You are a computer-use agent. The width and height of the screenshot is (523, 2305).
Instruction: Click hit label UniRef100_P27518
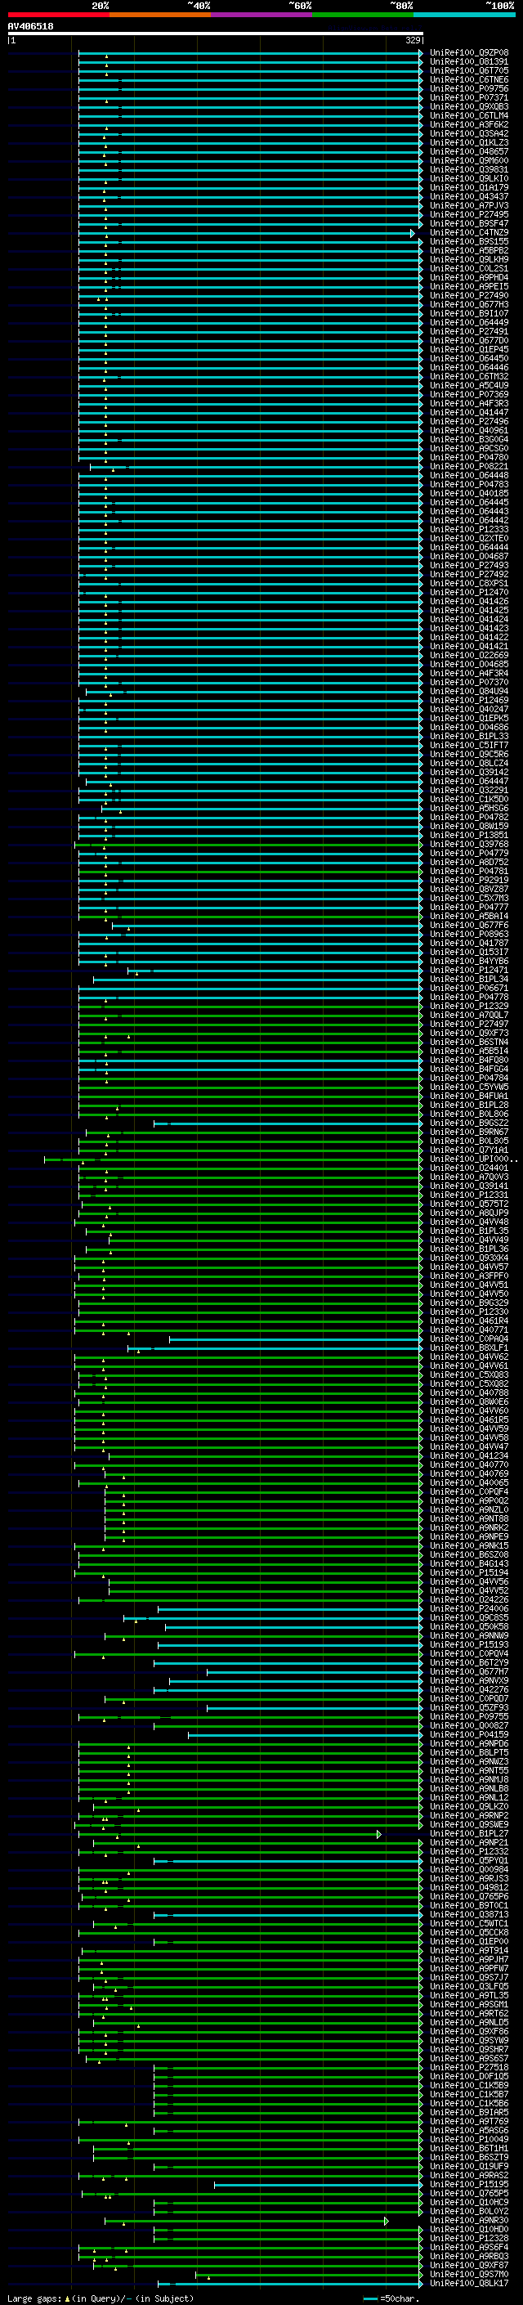pyautogui.click(x=469, y=2068)
